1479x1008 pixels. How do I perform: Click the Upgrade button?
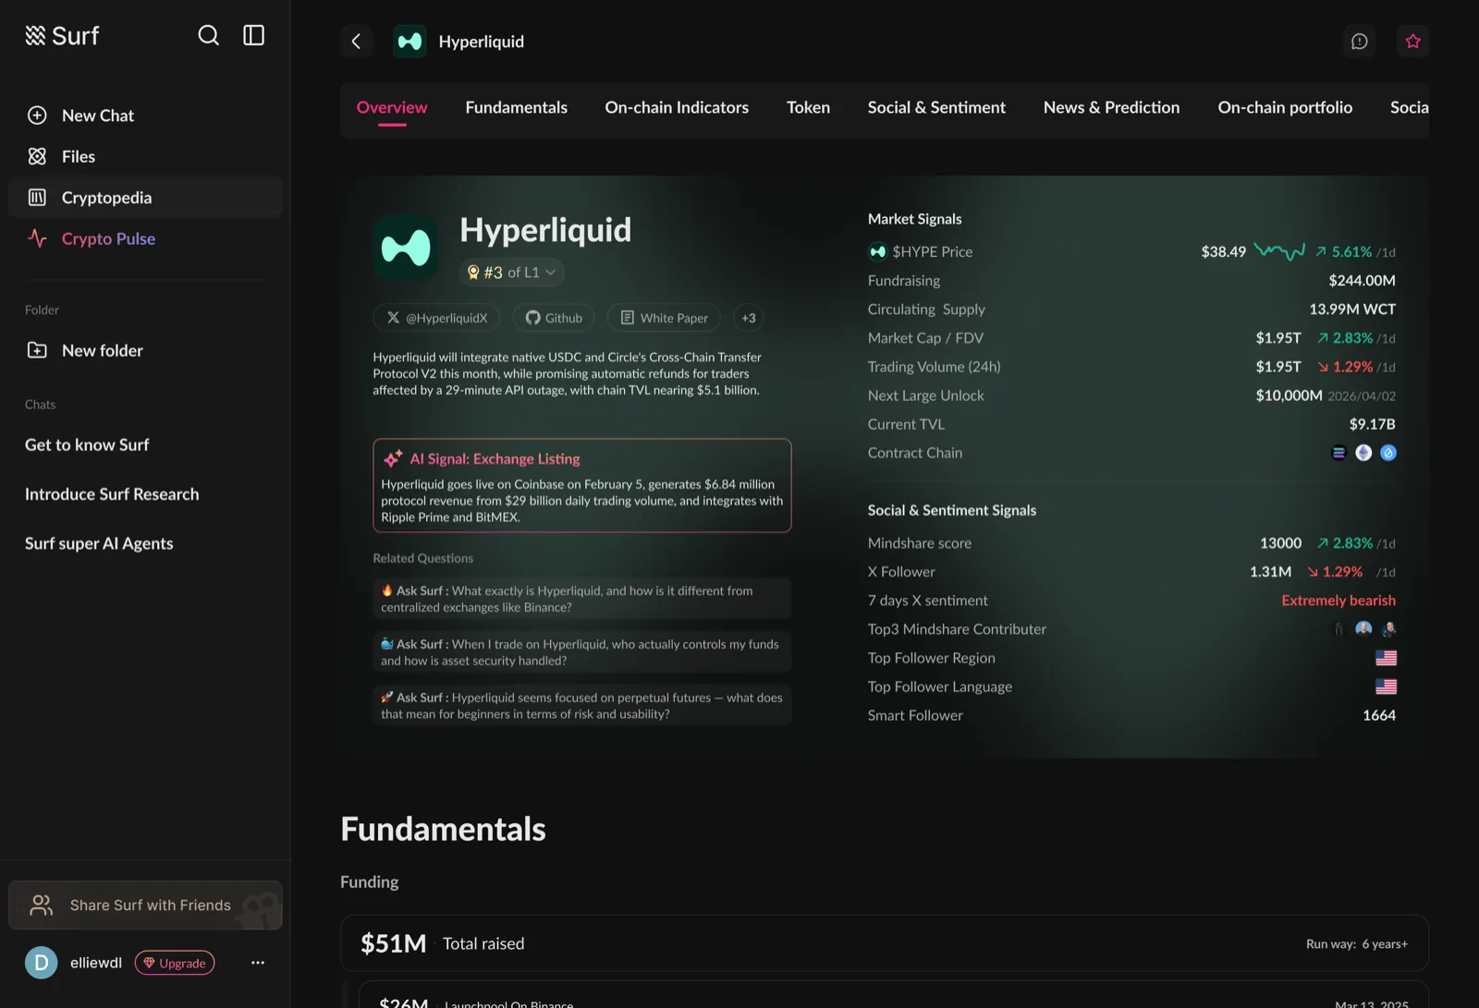coord(175,963)
